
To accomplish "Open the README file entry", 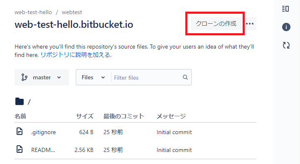I will pyautogui.click(x=43, y=150).
